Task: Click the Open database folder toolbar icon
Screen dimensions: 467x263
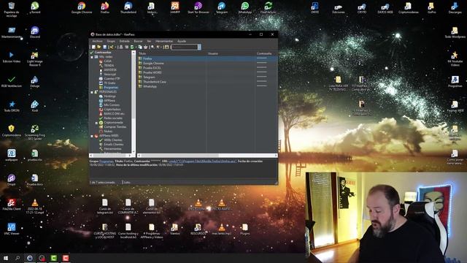Action: tap(99, 47)
